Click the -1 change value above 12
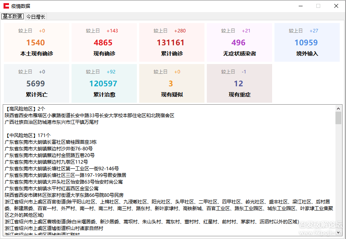 click(244, 71)
